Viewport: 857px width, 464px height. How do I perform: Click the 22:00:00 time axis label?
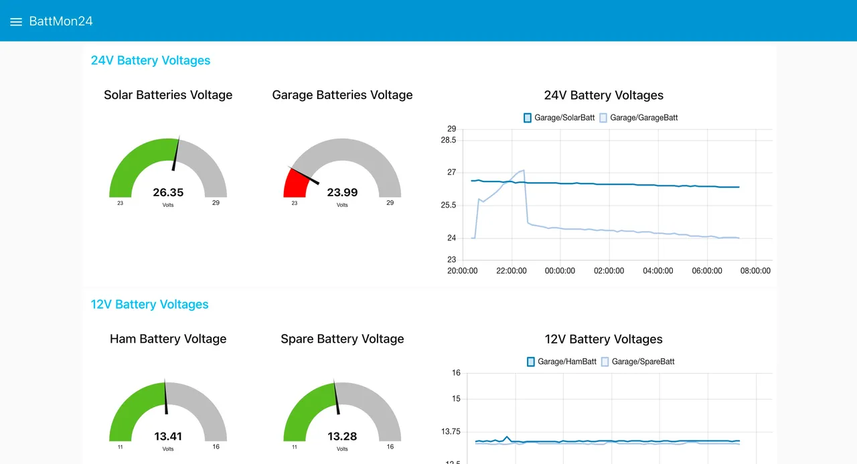pos(511,271)
